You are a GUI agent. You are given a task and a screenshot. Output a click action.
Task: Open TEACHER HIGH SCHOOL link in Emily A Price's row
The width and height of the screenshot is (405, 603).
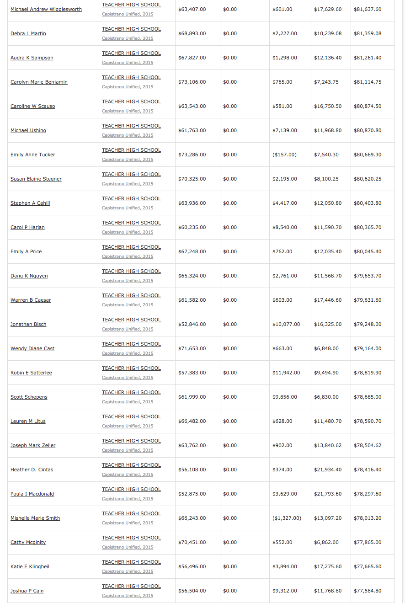point(131,247)
